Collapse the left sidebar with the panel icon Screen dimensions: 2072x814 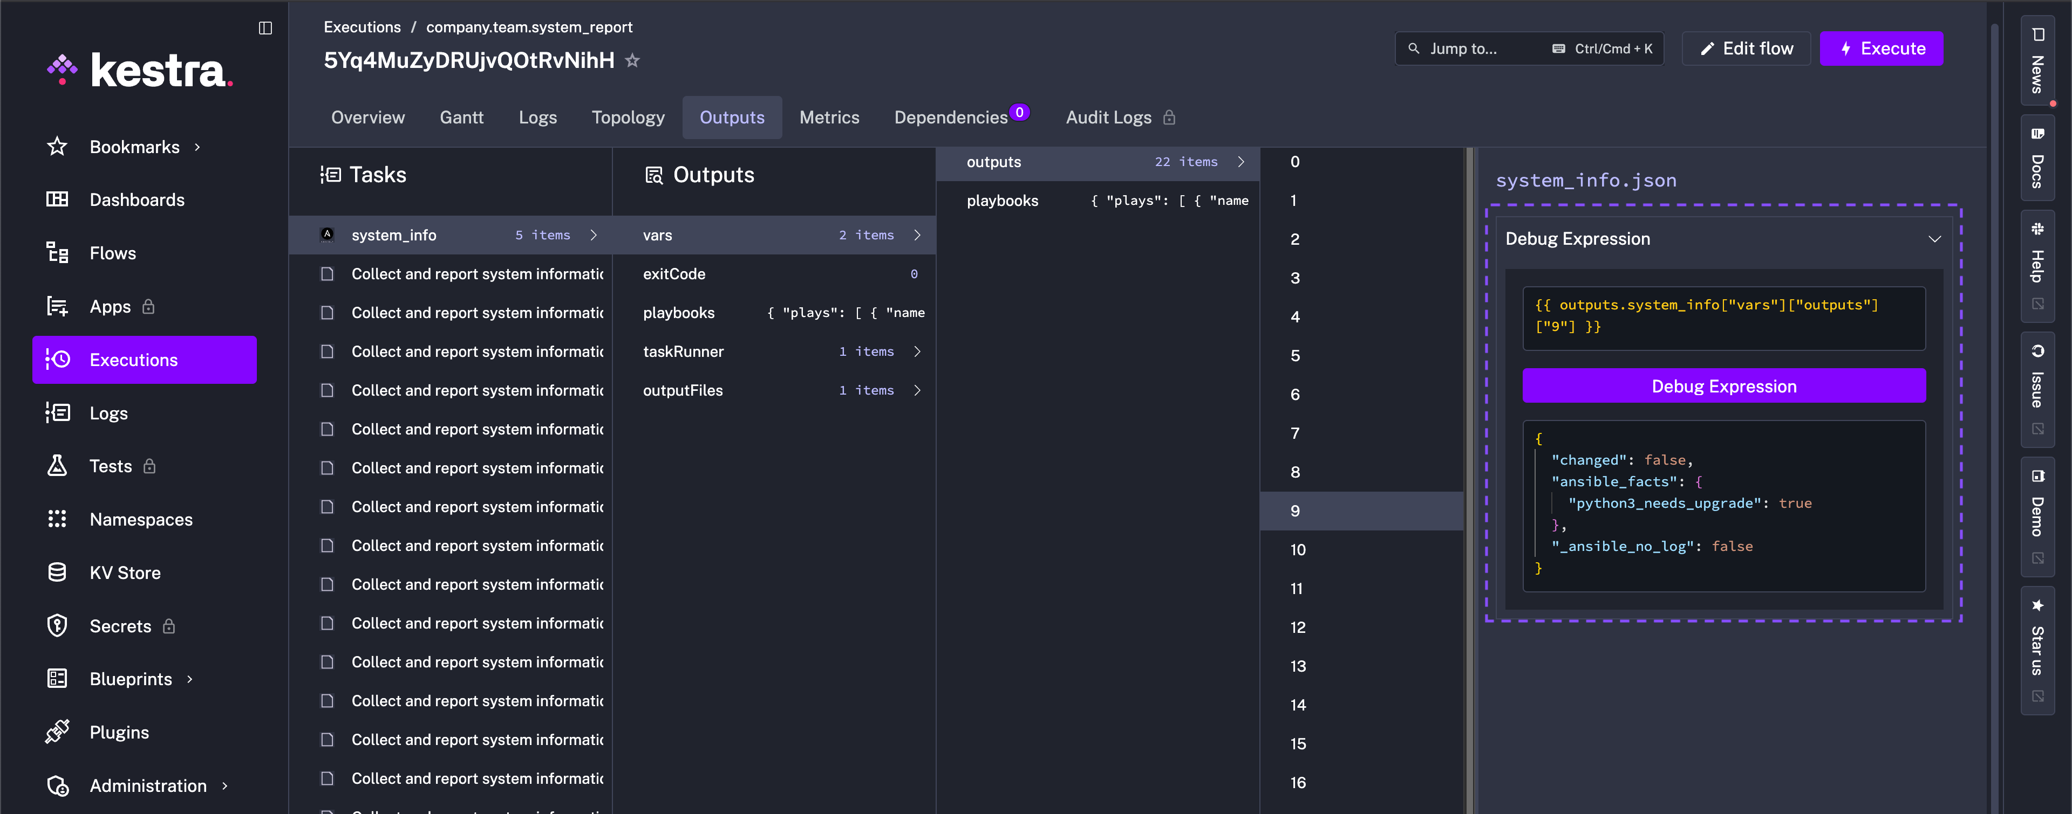pos(265,28)
